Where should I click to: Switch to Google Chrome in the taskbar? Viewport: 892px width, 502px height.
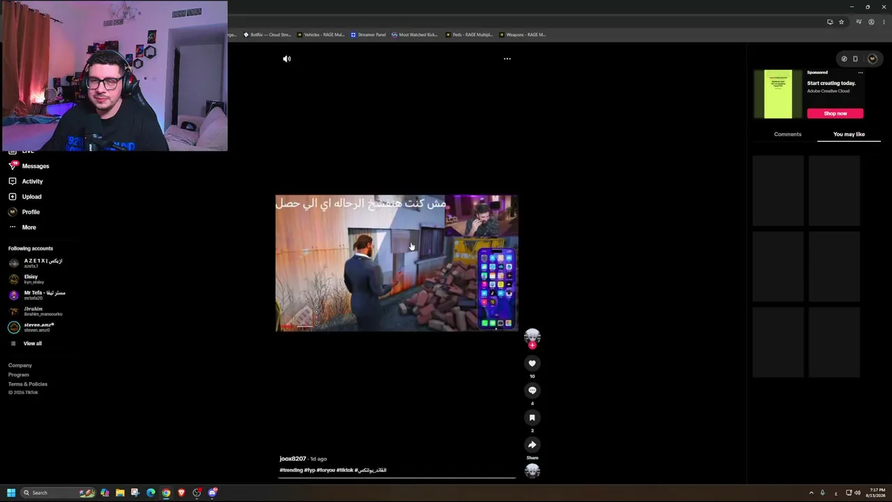tap(166, 493)
